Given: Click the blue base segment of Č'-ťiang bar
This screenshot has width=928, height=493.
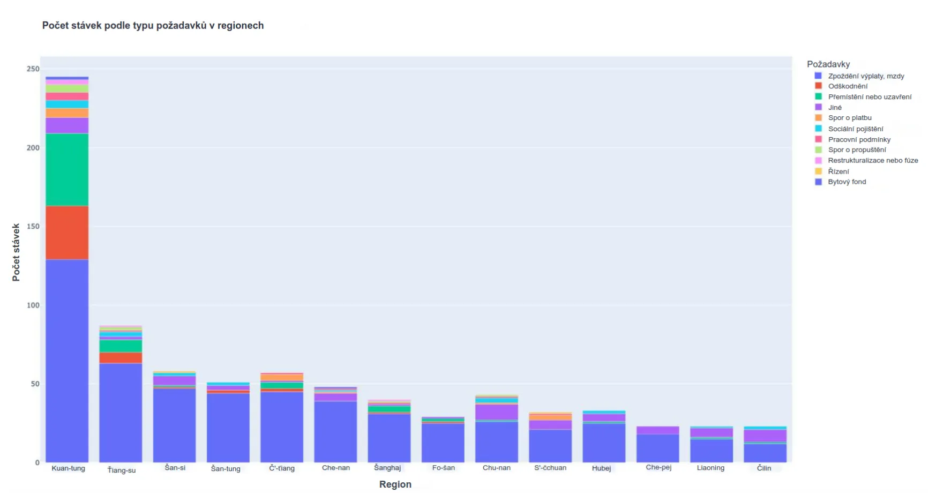Looking at the screenshot, I should pos(282,427).
